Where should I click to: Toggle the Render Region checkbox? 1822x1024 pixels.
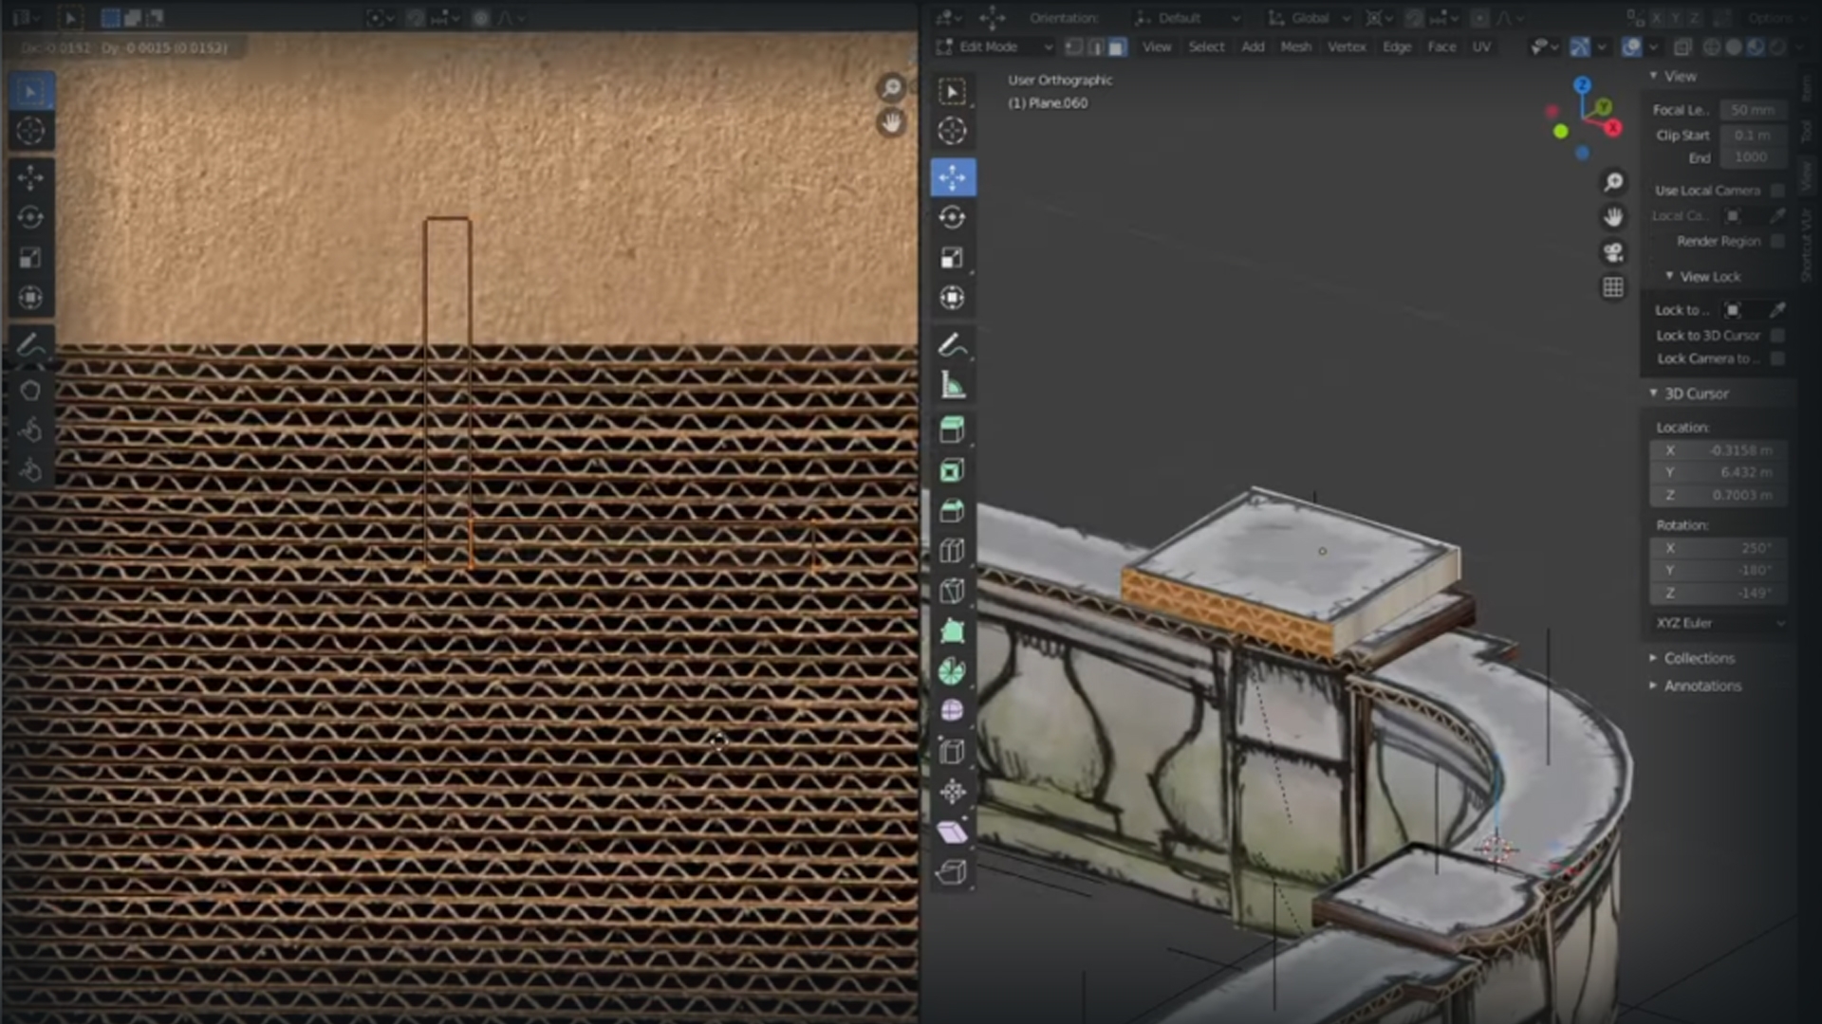tap(1776, 241)
